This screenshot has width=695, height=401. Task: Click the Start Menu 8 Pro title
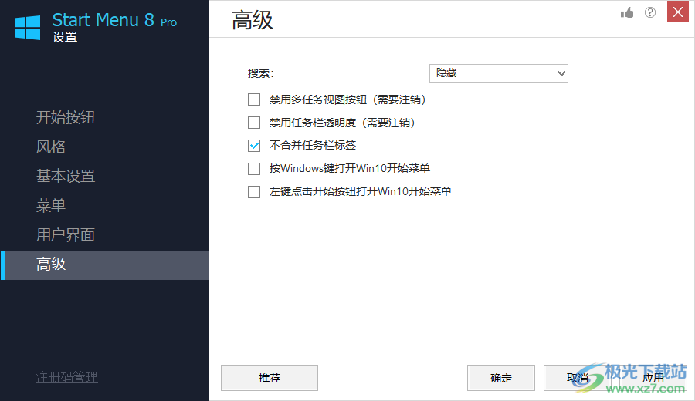point(114,20)
